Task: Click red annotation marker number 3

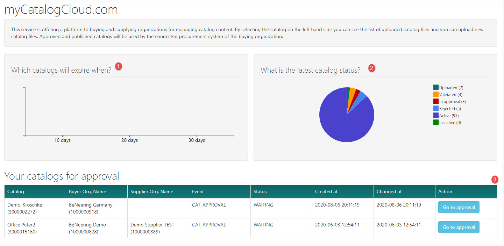Action: (495, 180)
